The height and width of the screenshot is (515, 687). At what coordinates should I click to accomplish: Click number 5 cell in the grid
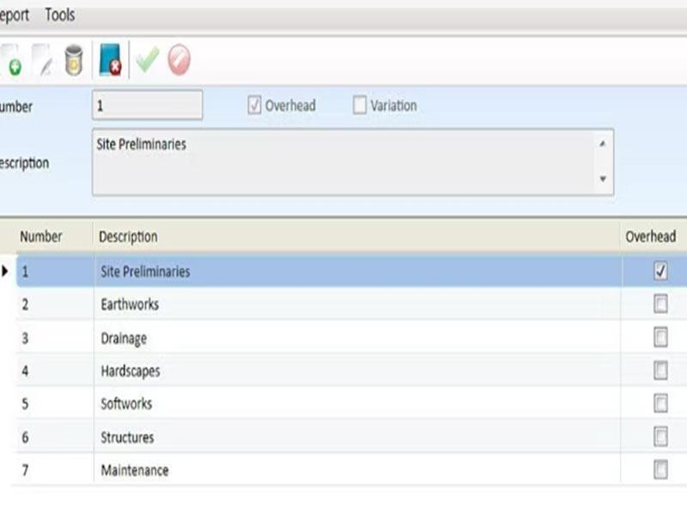(55, 403)
